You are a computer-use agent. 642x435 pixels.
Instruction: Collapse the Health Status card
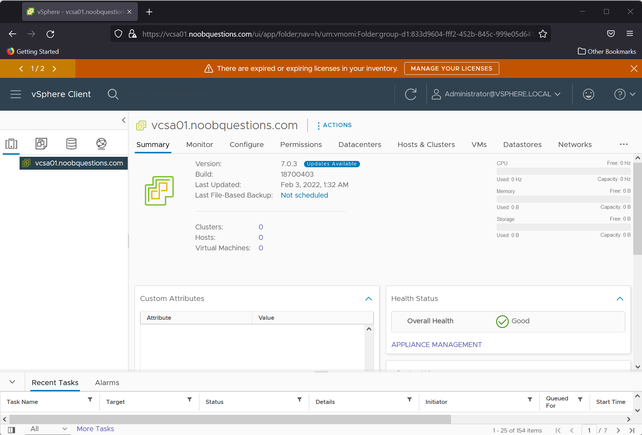(620, 299)
